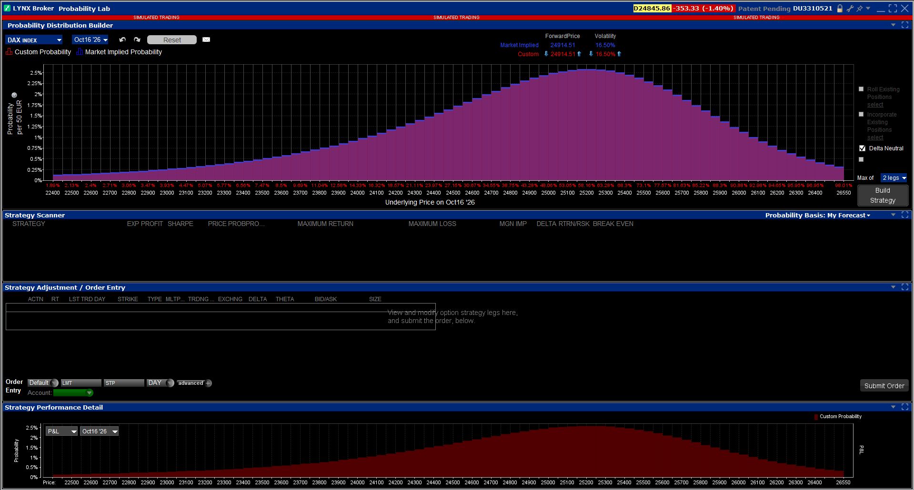
Task: Open Probability Basis: My Forecast dropdown
Action: 818,216
